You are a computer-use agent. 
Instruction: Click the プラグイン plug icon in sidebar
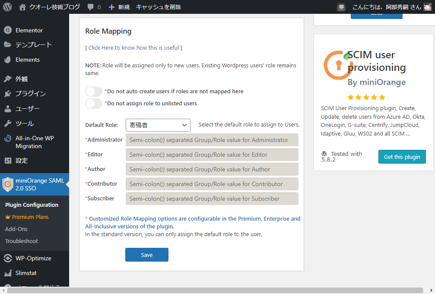7,94
